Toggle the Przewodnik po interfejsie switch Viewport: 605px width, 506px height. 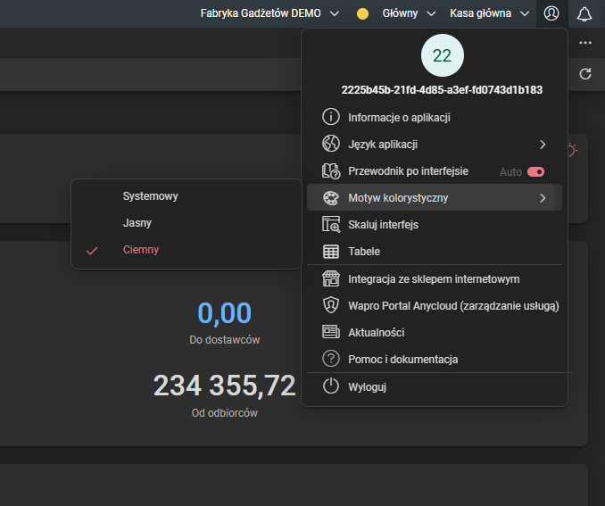coord(535,171)
